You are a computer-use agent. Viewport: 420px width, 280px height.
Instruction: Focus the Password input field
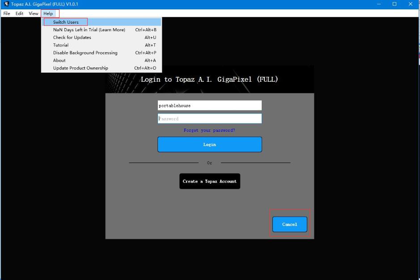209,118
